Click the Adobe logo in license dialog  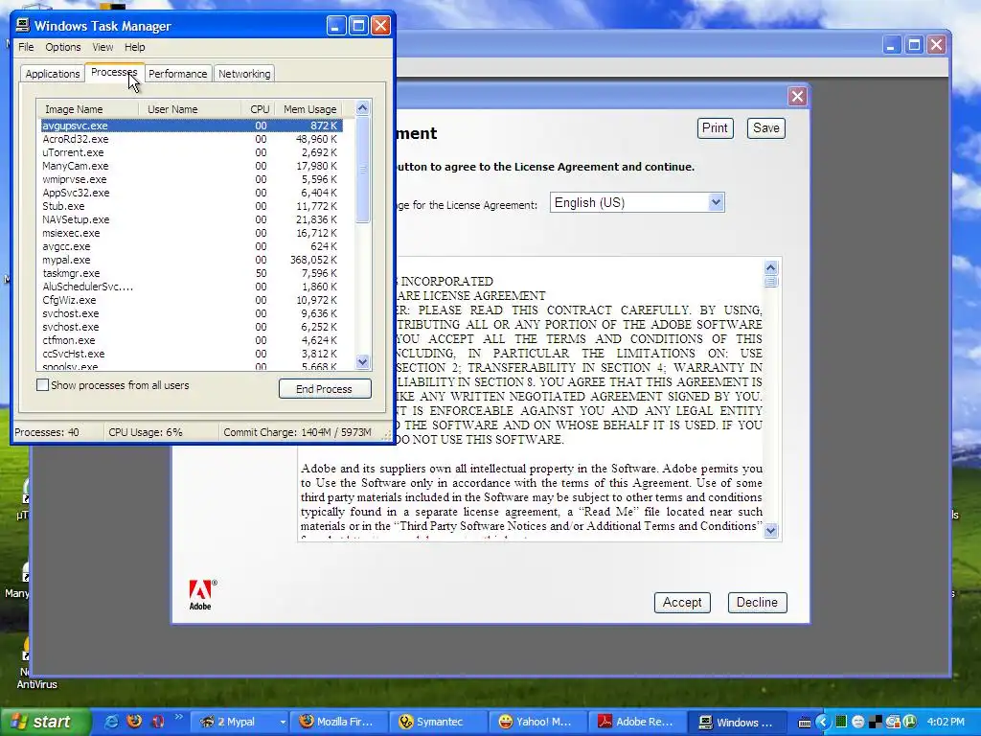click(201, 594)
